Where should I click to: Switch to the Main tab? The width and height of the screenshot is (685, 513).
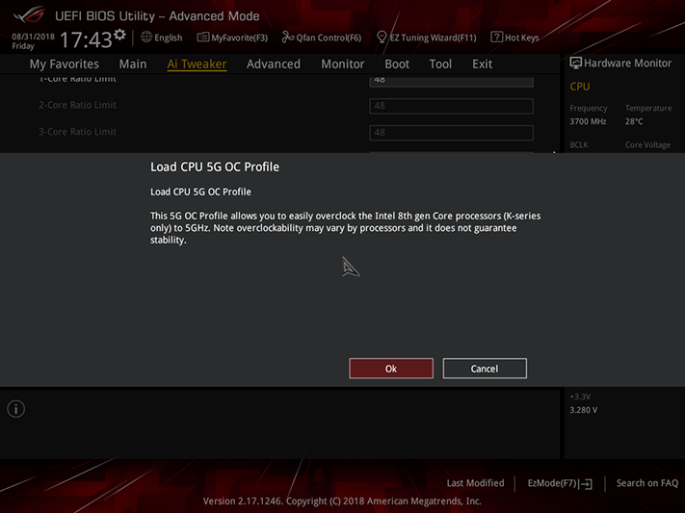click(133, 64)
